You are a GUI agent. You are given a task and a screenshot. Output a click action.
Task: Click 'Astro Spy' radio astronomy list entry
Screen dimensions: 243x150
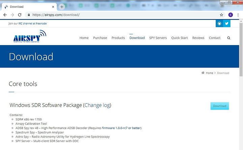tap(63, 137)
